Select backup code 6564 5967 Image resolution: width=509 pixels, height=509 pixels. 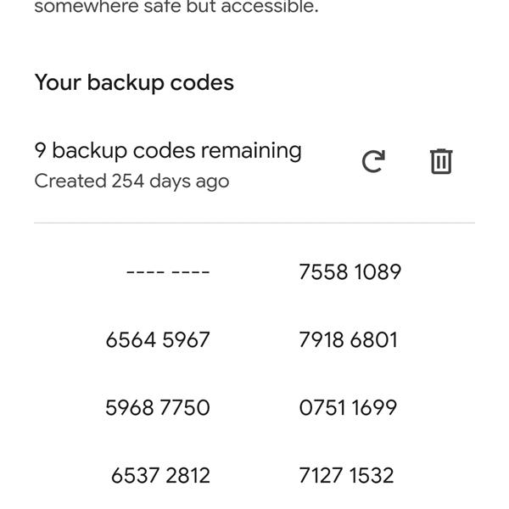(x=158, y=340)
